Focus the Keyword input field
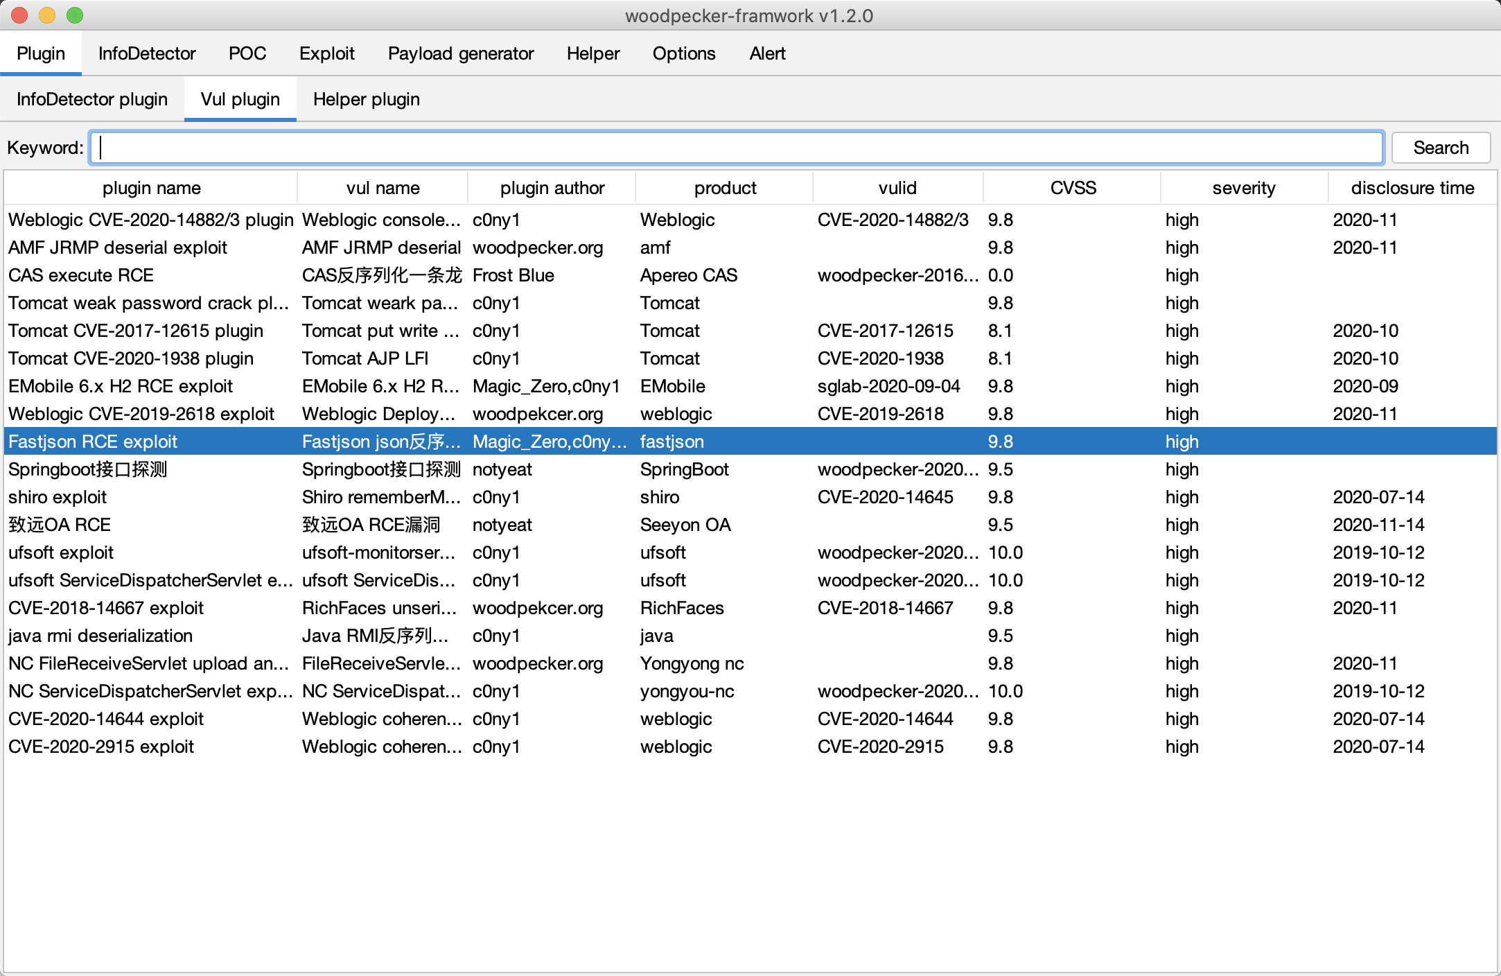1501x976 pixels. click(736, 148)
